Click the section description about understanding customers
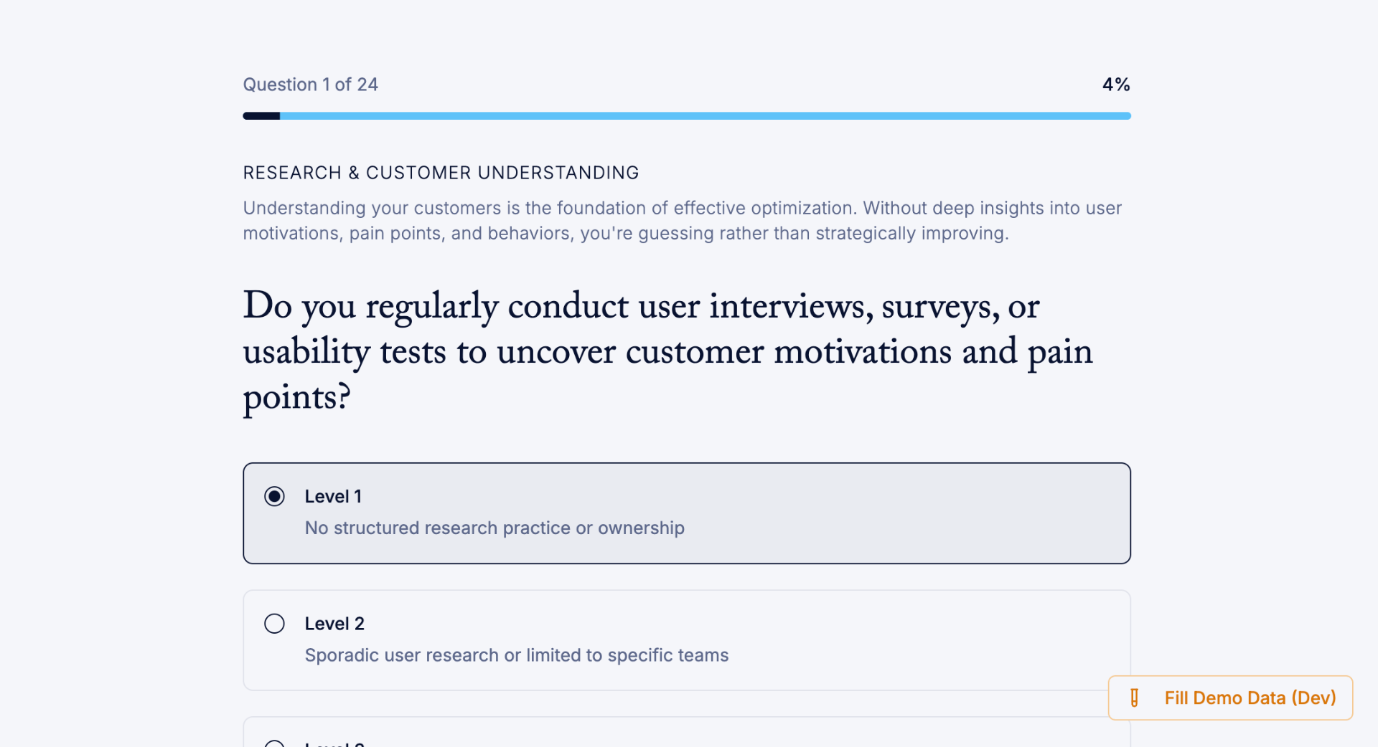Screen dimensions: 1378x747 (x=682, y=221)
